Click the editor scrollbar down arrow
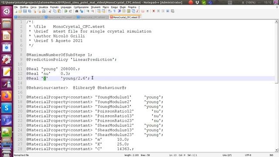Image resolution: width=279 pixels, height=157 pixels. tap(276, 150)
